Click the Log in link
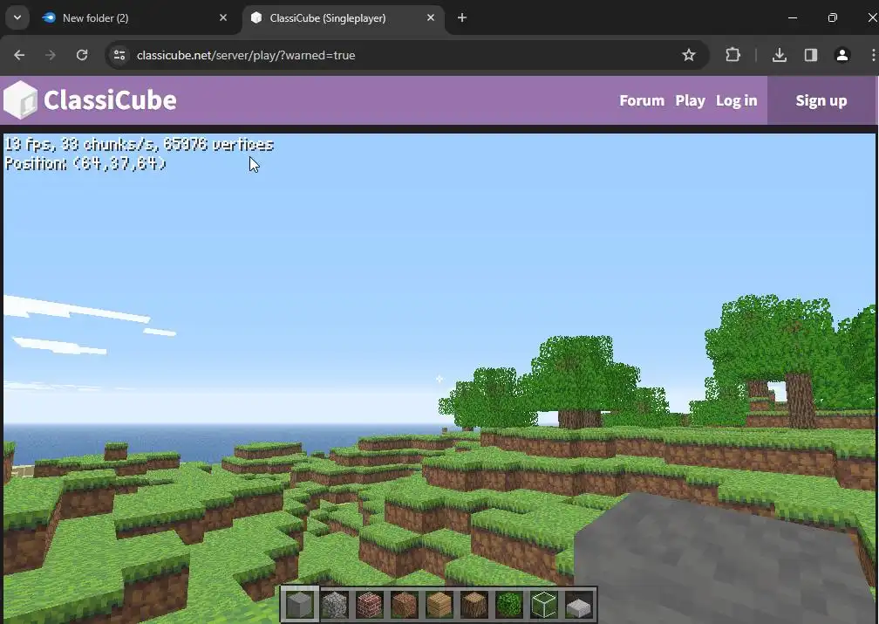879x624 pixels. (x=737, y=100)
